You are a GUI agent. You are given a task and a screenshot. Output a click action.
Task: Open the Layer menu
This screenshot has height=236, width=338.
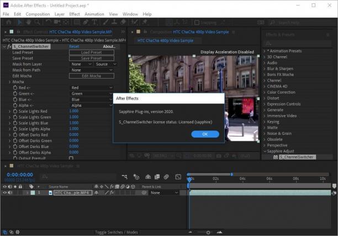click(60, 14)
